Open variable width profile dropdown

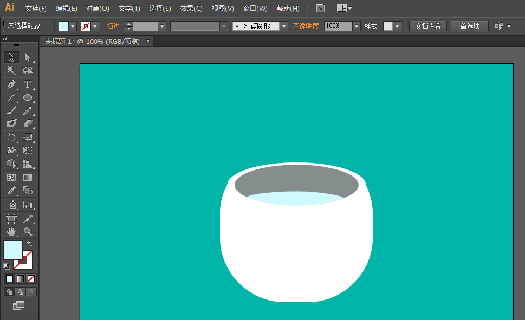(x=224, y=26)
